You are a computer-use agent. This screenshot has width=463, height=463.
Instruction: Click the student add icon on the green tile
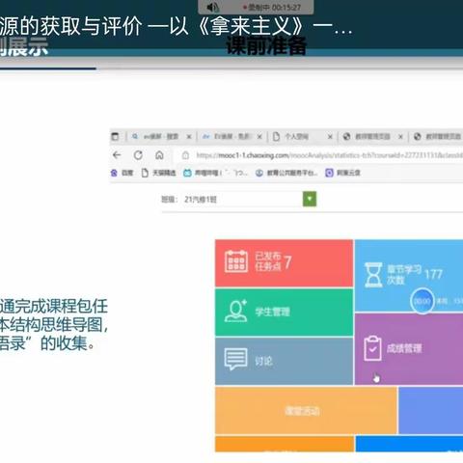pos(235,311)
